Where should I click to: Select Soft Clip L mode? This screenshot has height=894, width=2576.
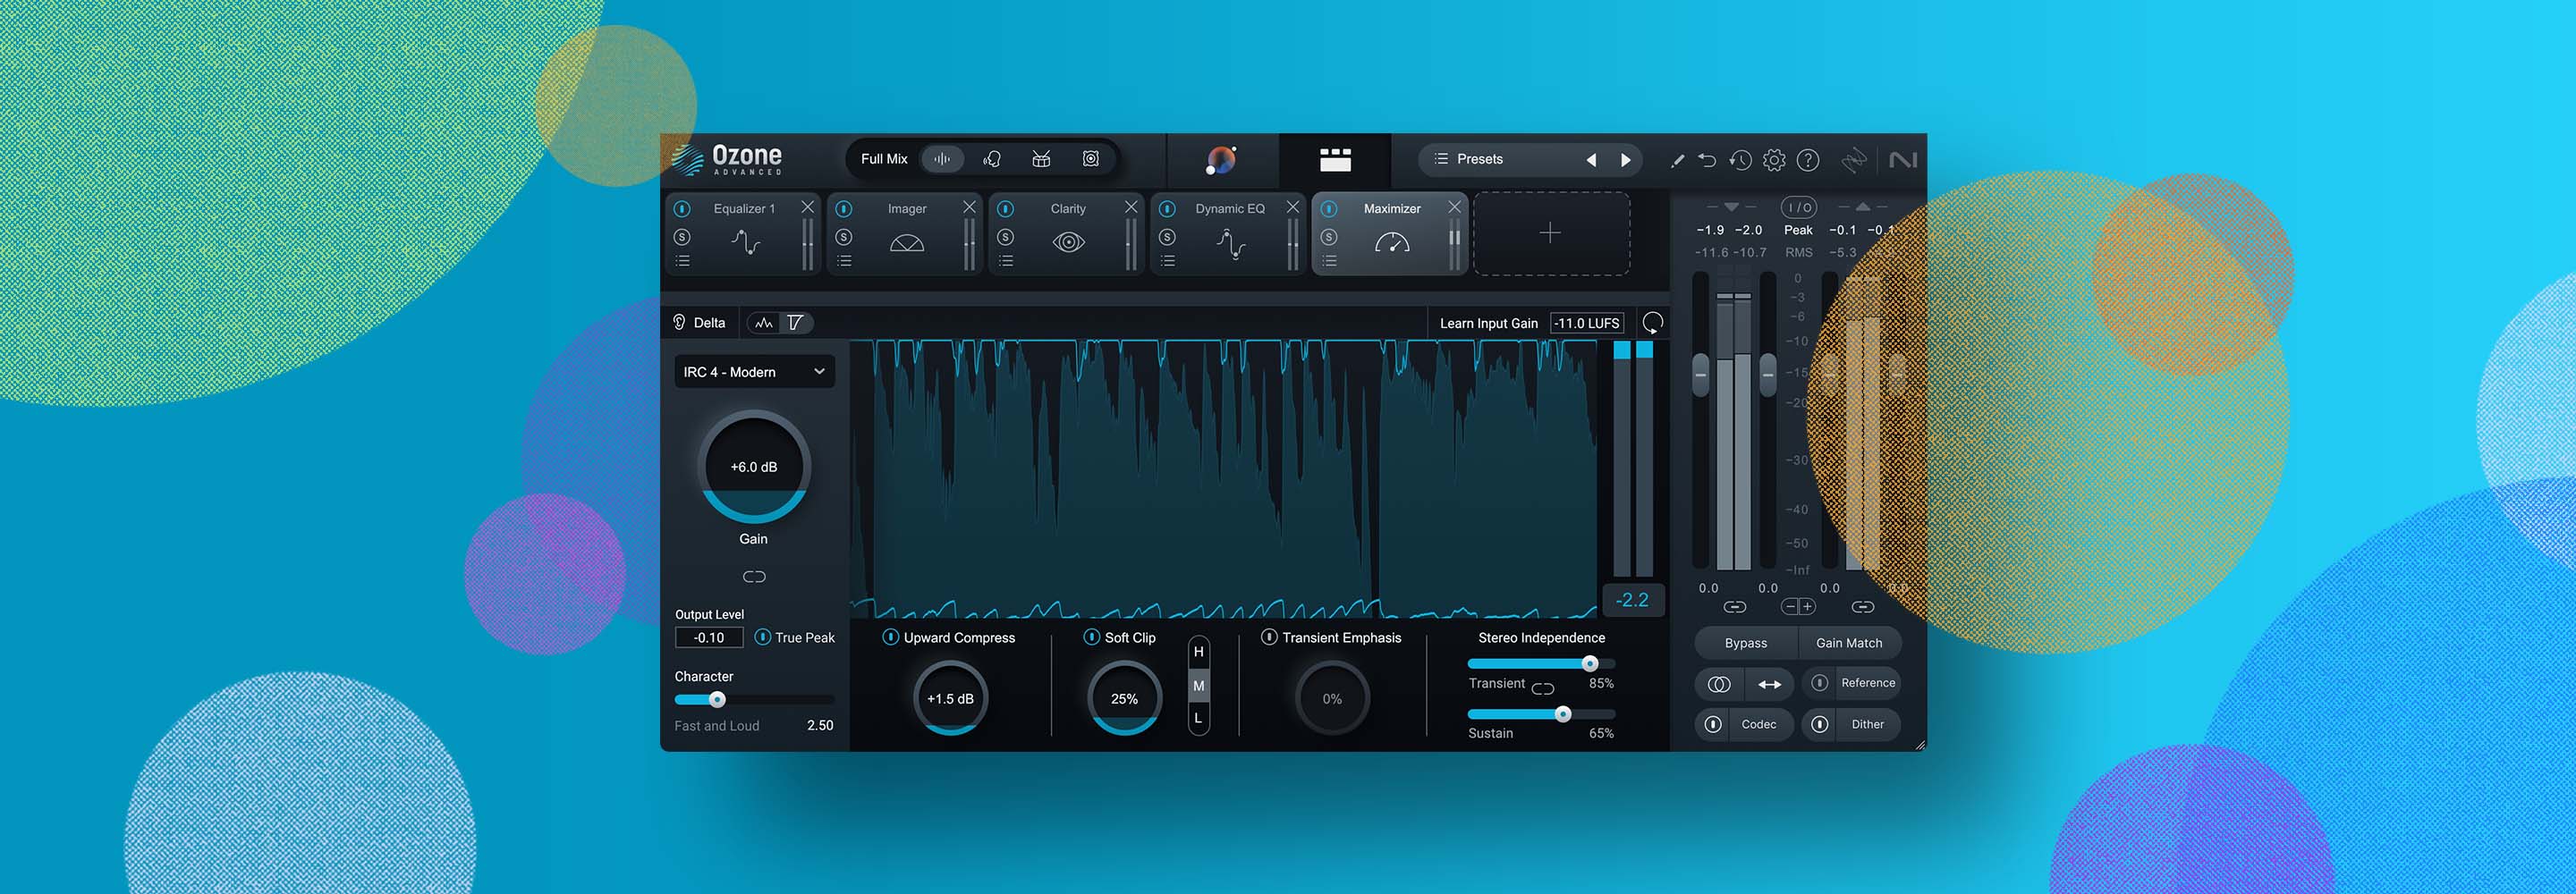click(1198, 719)
